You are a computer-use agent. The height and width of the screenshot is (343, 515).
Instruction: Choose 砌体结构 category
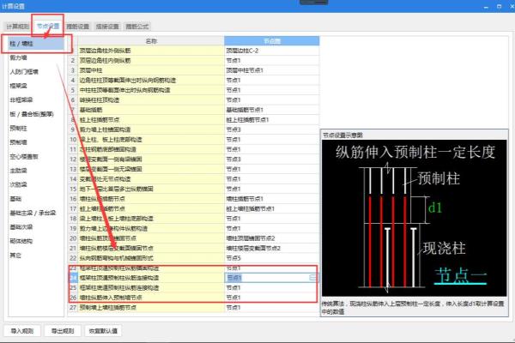coord(21,241)
